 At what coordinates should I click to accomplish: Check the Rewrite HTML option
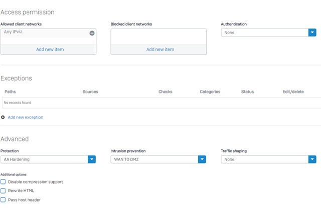(3, 190)
